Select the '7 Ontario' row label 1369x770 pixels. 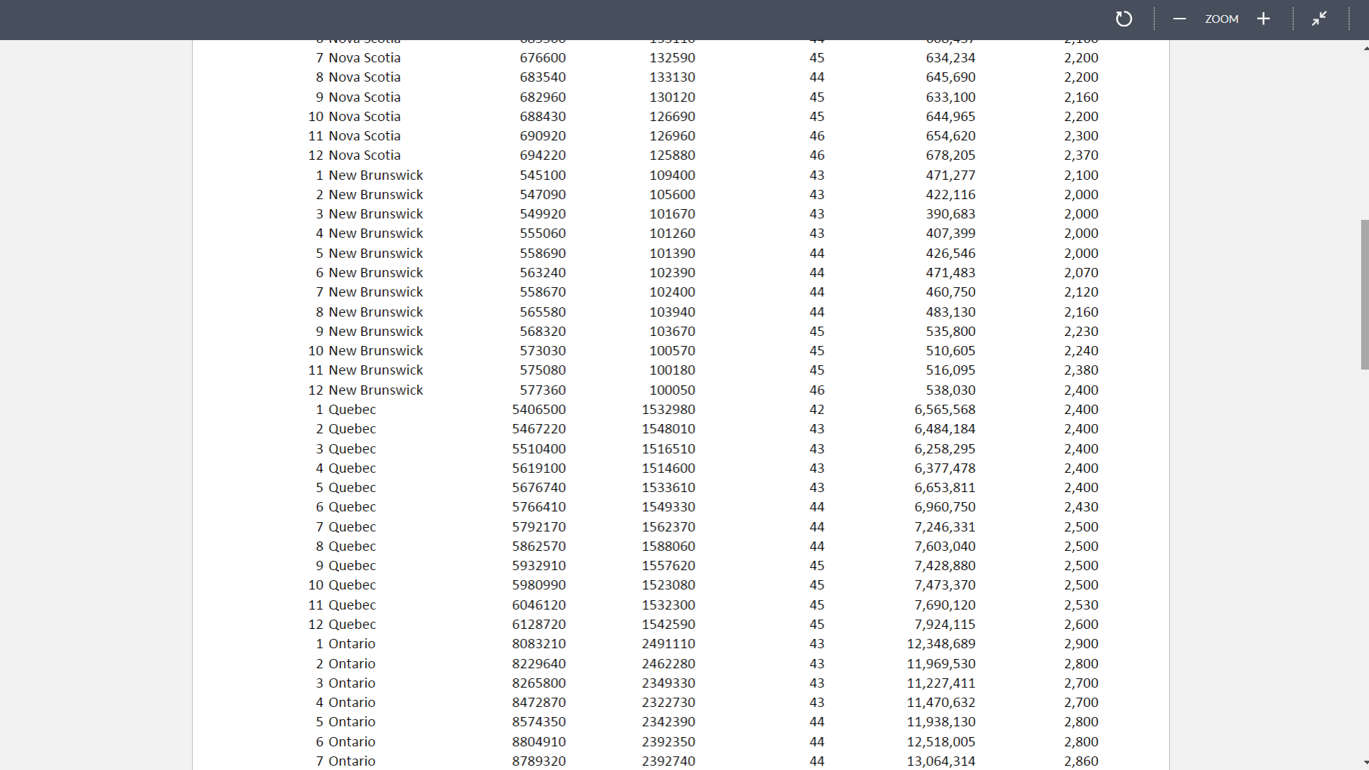346,761
